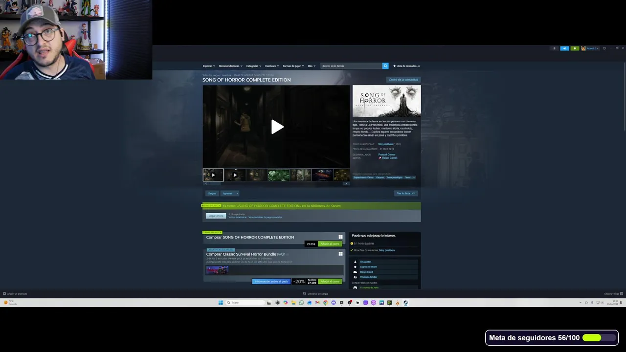
Task: Click 'Añadir un producto' at bottom left
Action: click(15, 294)
